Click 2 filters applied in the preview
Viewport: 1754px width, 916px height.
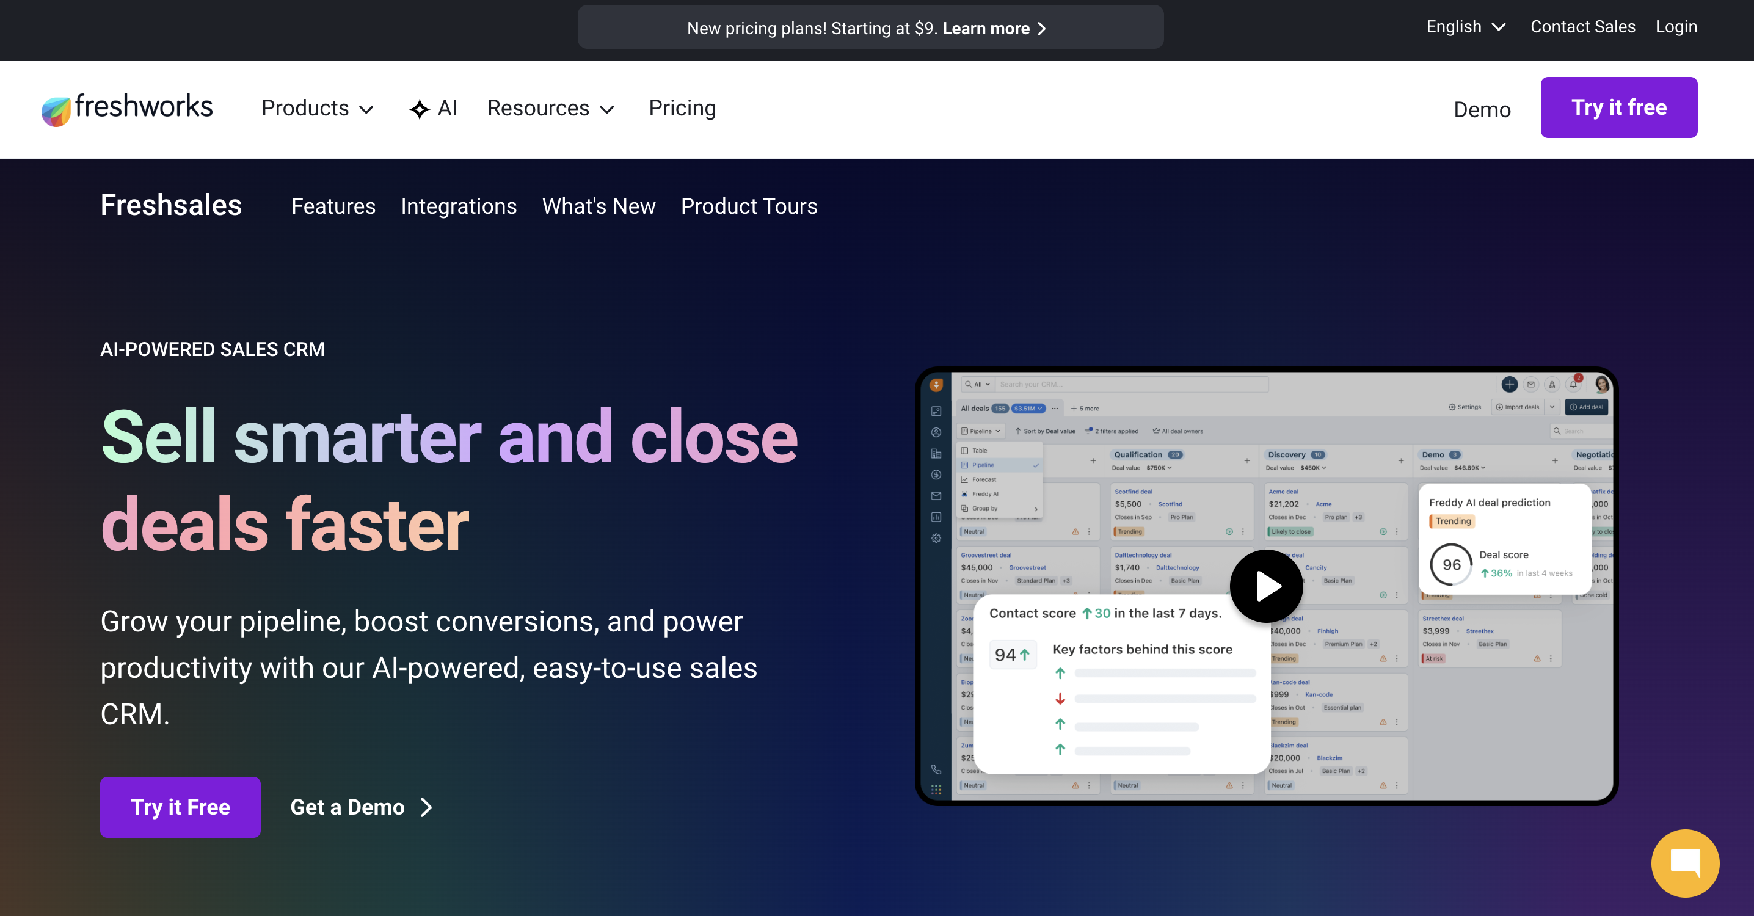click(x=1112, y=431)
